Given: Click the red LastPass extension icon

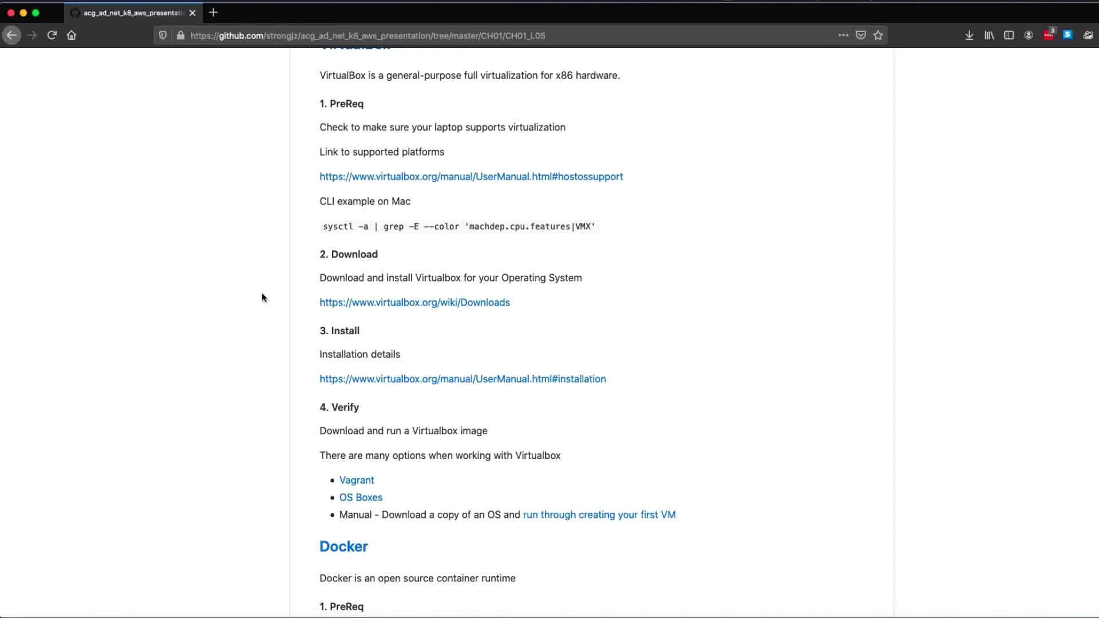Looking at the screenshot, I should 1048,35.
